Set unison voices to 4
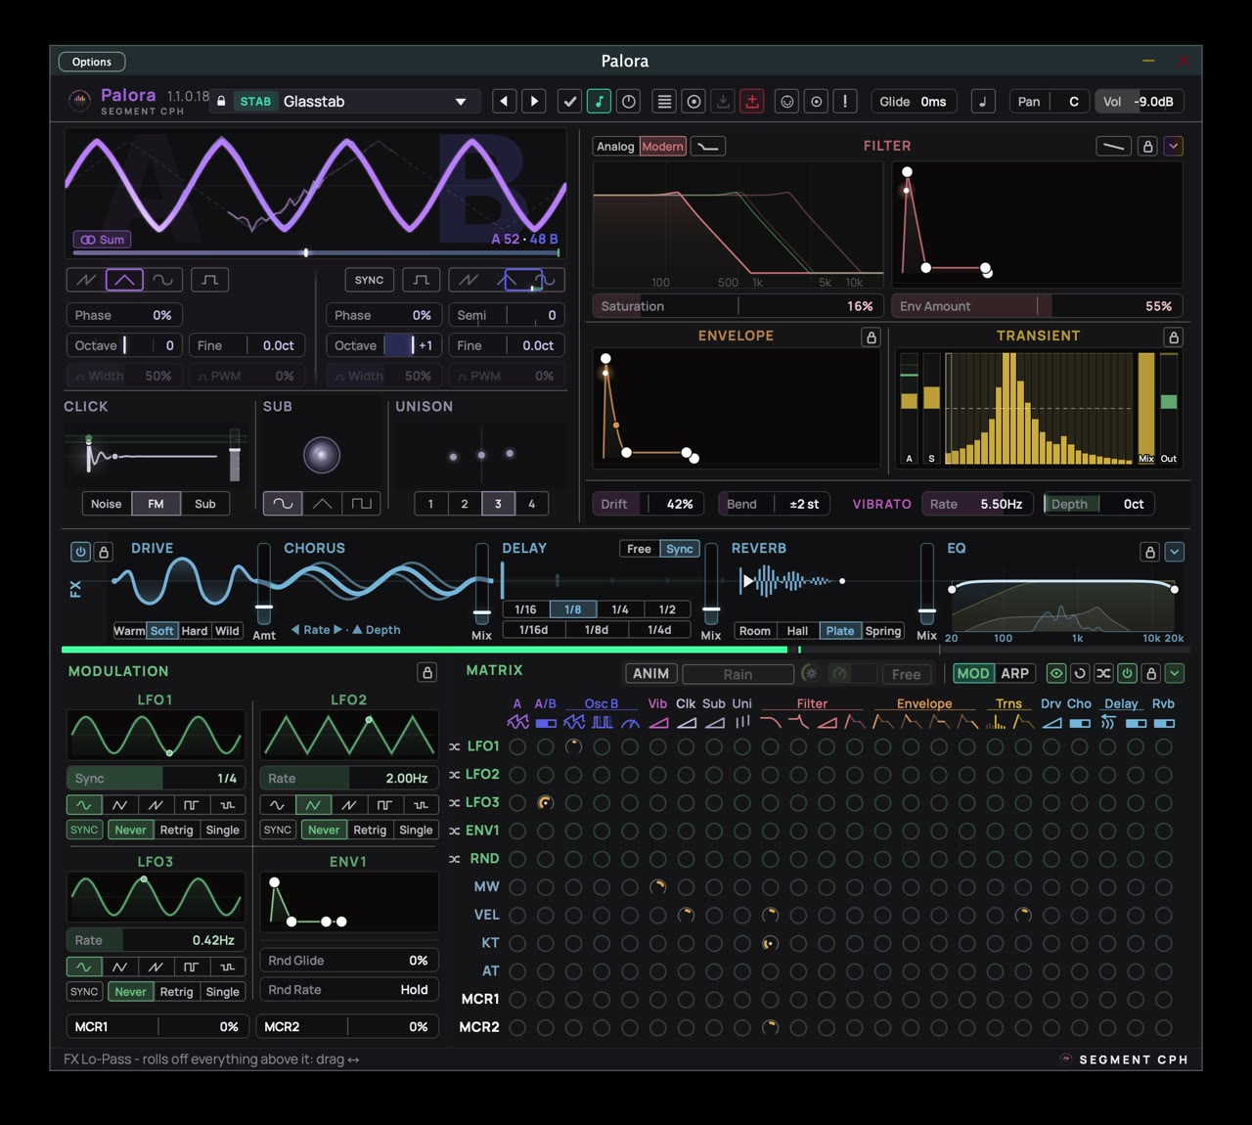Screen dimensions: 1252x1125 [x=532, y=504]
